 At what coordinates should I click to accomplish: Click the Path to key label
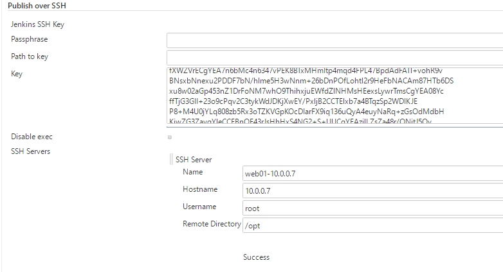click(30, 56)
